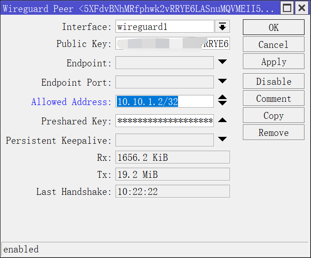
Task: Remove Allowed Address entry using up arrow
Action: pyautogui.click(x=223, y=98)
